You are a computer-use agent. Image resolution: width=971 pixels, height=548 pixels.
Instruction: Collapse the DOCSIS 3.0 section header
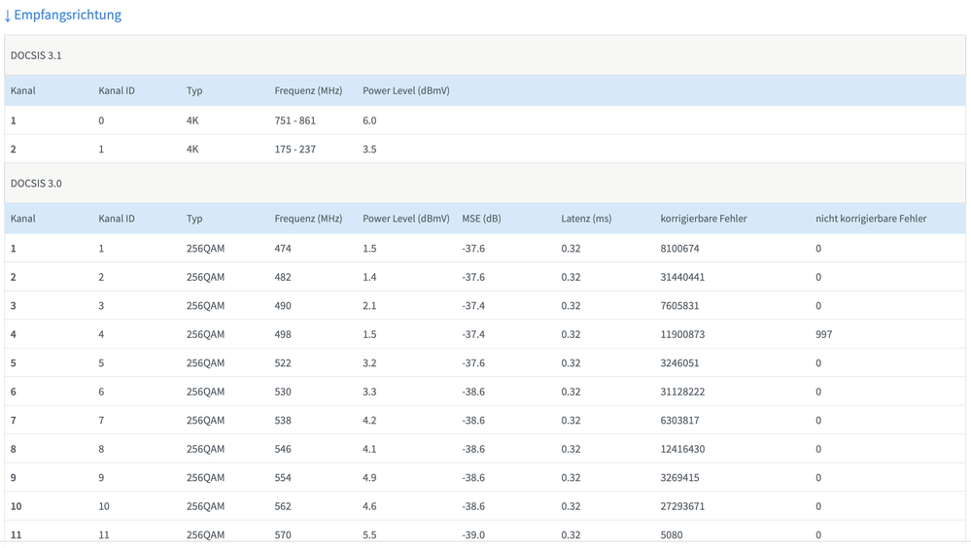36,183
